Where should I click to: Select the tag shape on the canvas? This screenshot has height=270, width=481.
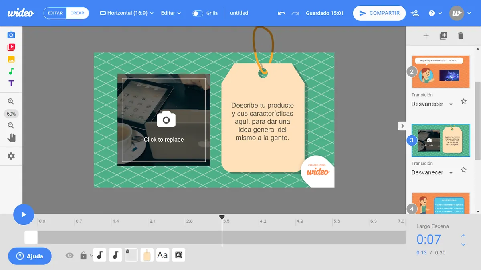(x=263, y=118)
